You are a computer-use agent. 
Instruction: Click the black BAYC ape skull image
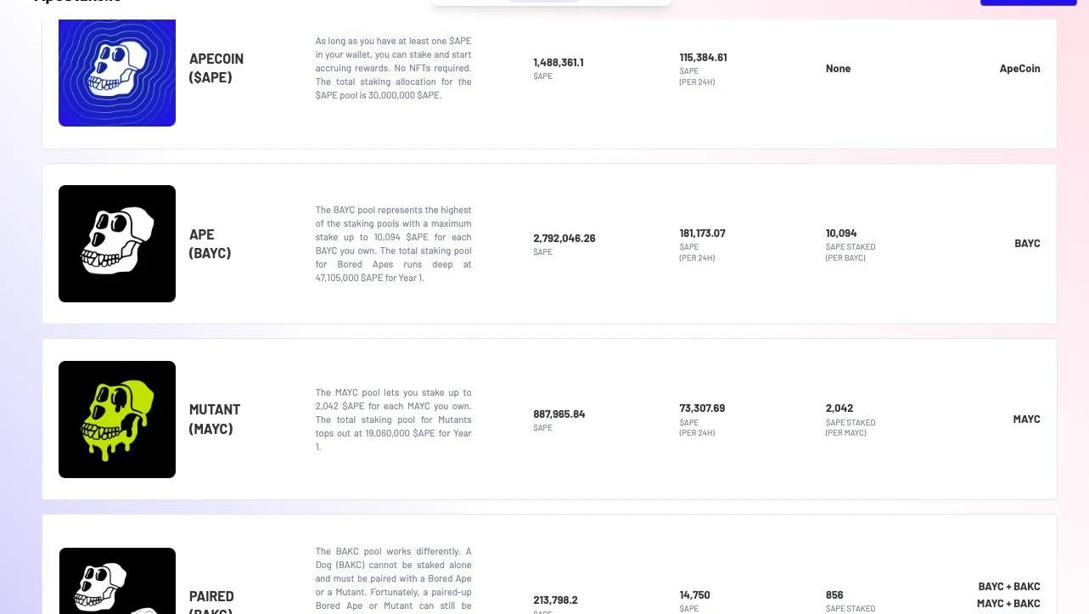(x=117, y=244)
